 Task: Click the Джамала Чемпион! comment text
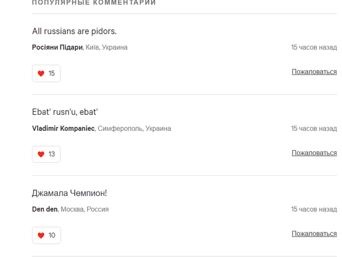tap(70, 193)
